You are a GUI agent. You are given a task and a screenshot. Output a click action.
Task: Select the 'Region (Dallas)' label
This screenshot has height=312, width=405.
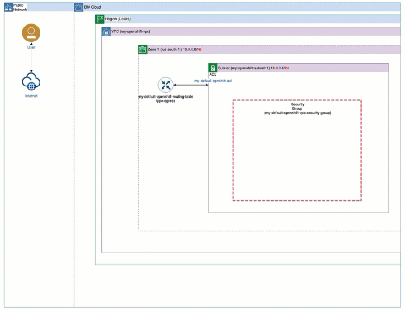coord(118,19)
